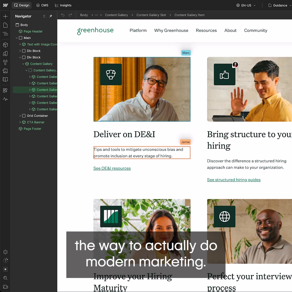Click the thumbs-up icon tile
The image size is (292, 292).
pyautogui.click(x=224, y=75)
